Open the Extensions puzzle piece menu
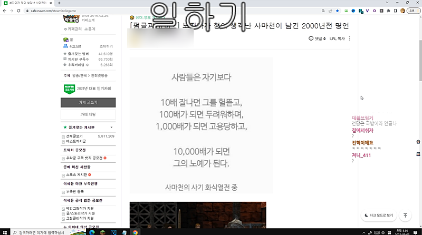Image resolution: width=422 pixels, height=235 pixels. pos(388,11)
